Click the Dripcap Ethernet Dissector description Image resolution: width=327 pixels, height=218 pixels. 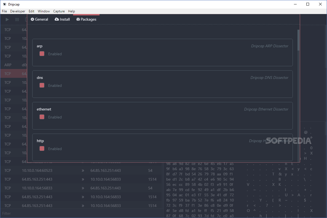[266, 109]
